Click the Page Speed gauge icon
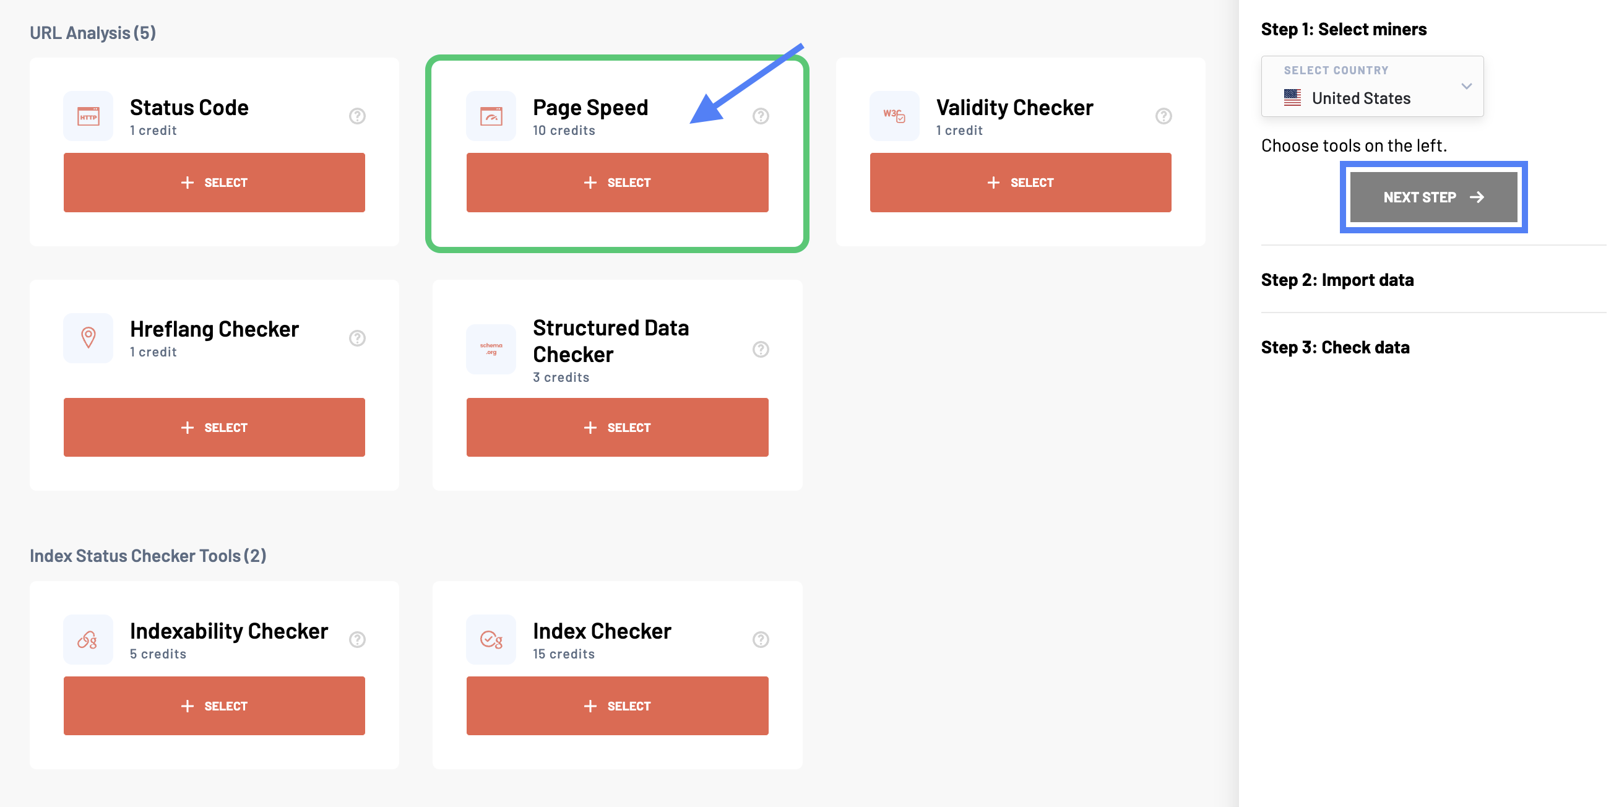 point(491,116)
